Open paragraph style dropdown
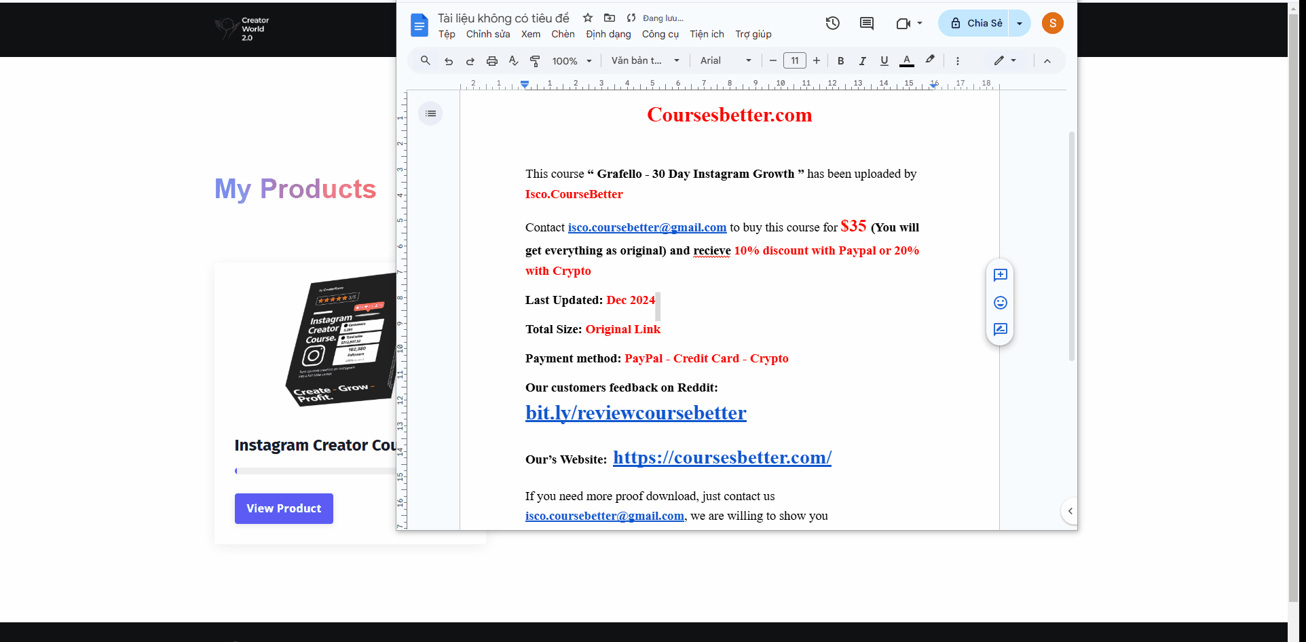 click(x=645, y=60)
